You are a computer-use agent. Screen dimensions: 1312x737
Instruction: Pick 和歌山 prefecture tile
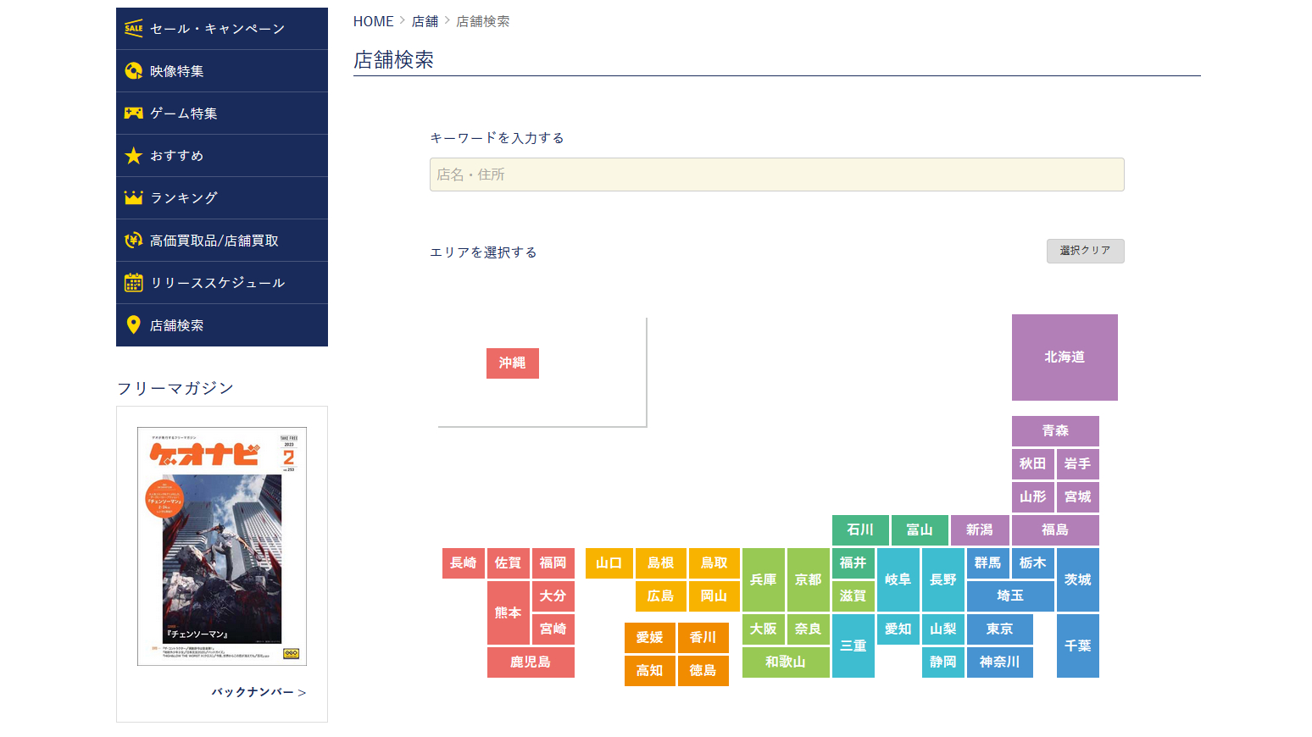click(786, 662)
